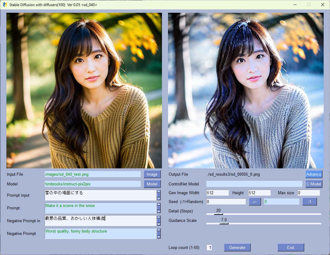330x255 pixels.
Task: Click scroll-up arrow of Prompt input box
Action: 158,191
